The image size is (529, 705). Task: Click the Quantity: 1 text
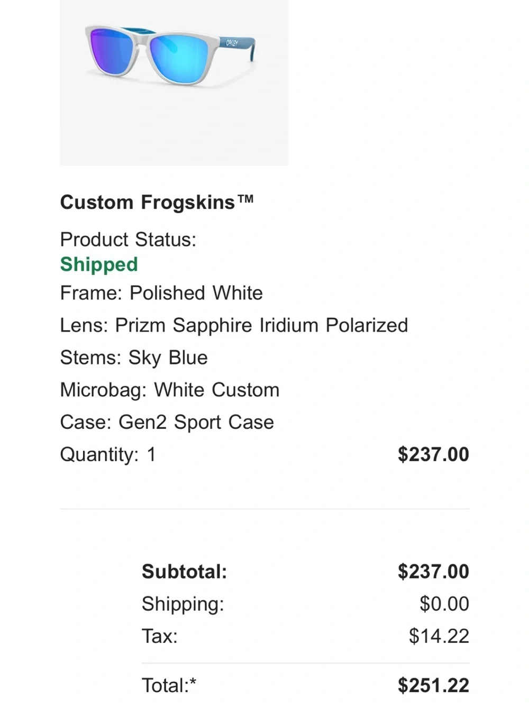pyautogui.click(x=108, y=454)
